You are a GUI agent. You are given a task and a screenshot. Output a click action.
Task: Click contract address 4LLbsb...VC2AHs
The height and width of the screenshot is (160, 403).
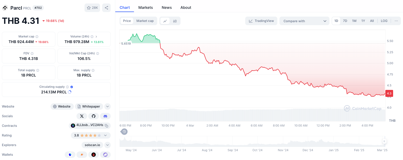point(90,125)
